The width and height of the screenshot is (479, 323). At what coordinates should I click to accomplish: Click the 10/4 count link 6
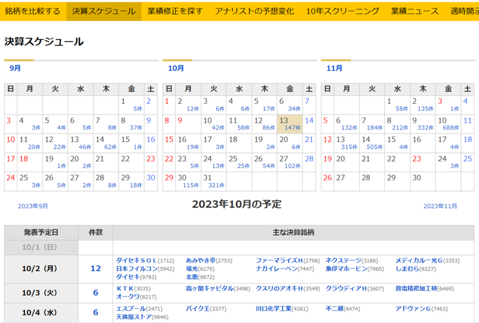coord(96,312)
